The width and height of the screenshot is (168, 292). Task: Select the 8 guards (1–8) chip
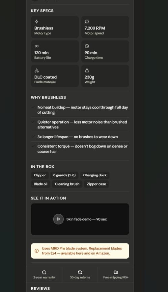64,175
